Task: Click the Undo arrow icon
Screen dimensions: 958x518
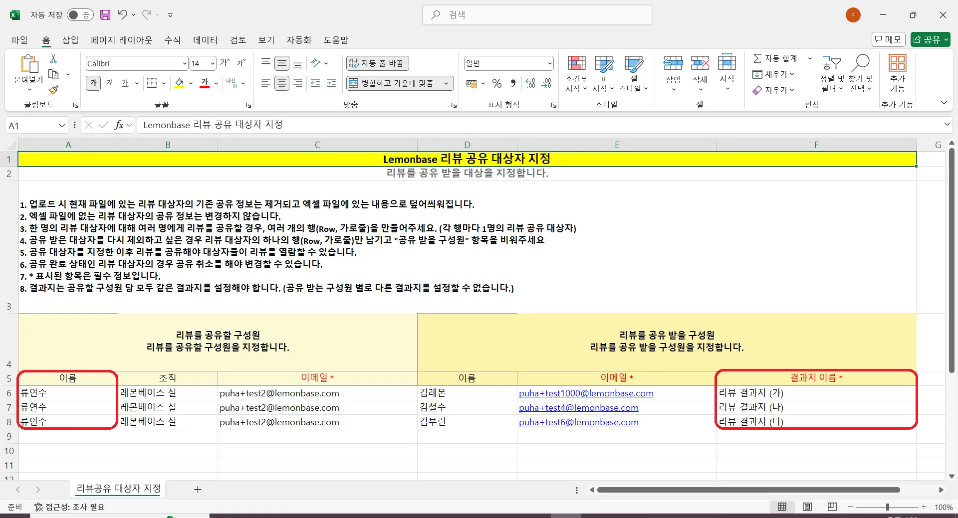Action: [122, 14]
